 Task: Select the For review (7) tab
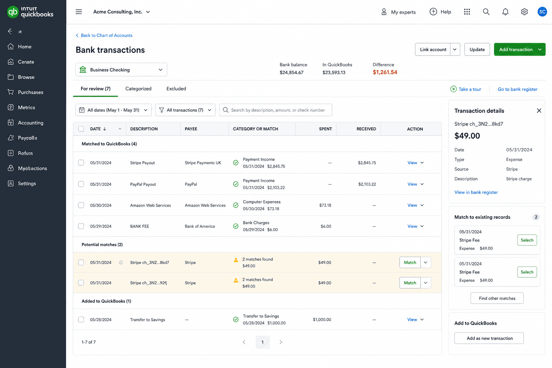point(96,89)
